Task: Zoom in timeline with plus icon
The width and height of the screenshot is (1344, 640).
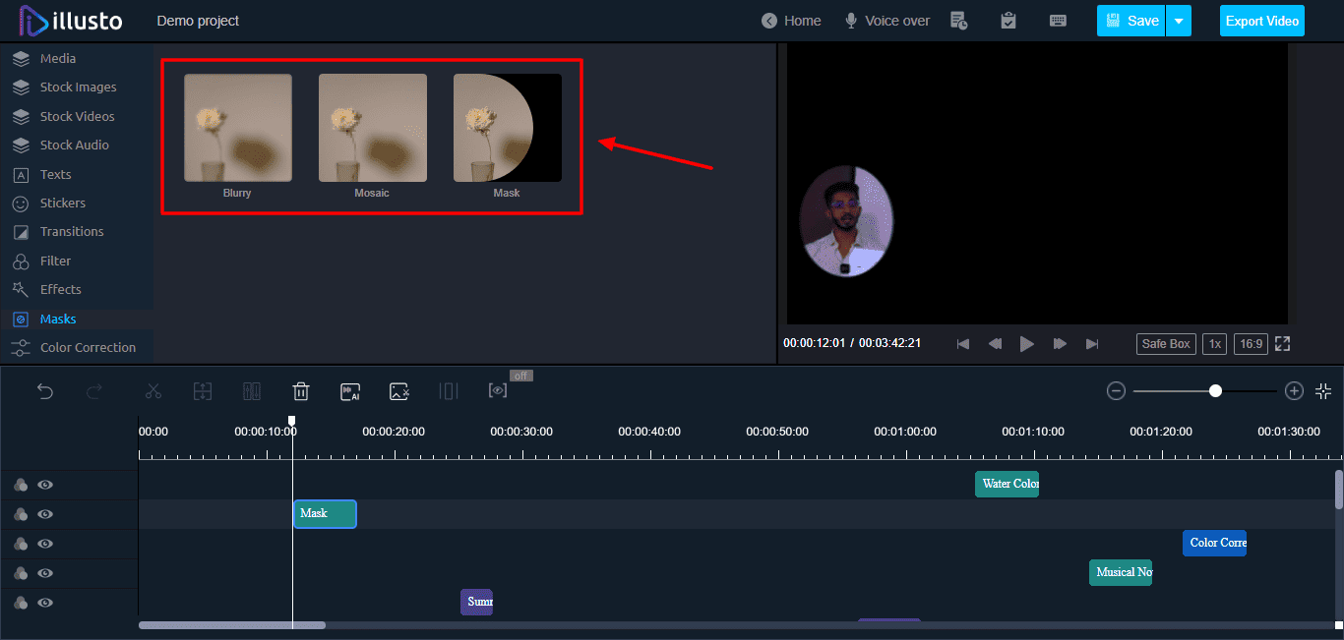Action: click(1294, 391)
